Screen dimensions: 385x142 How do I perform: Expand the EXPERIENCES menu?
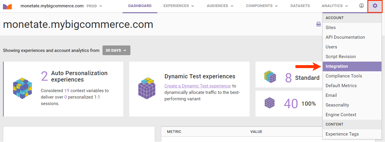[x=179, y=6]
